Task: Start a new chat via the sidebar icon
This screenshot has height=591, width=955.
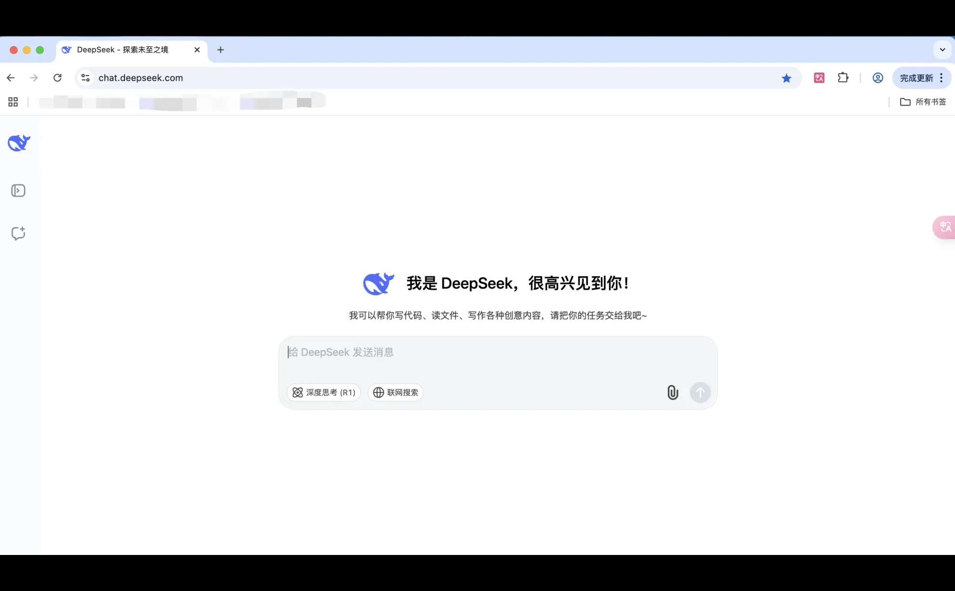Action: pyautogui.click(x=18, y=234)
